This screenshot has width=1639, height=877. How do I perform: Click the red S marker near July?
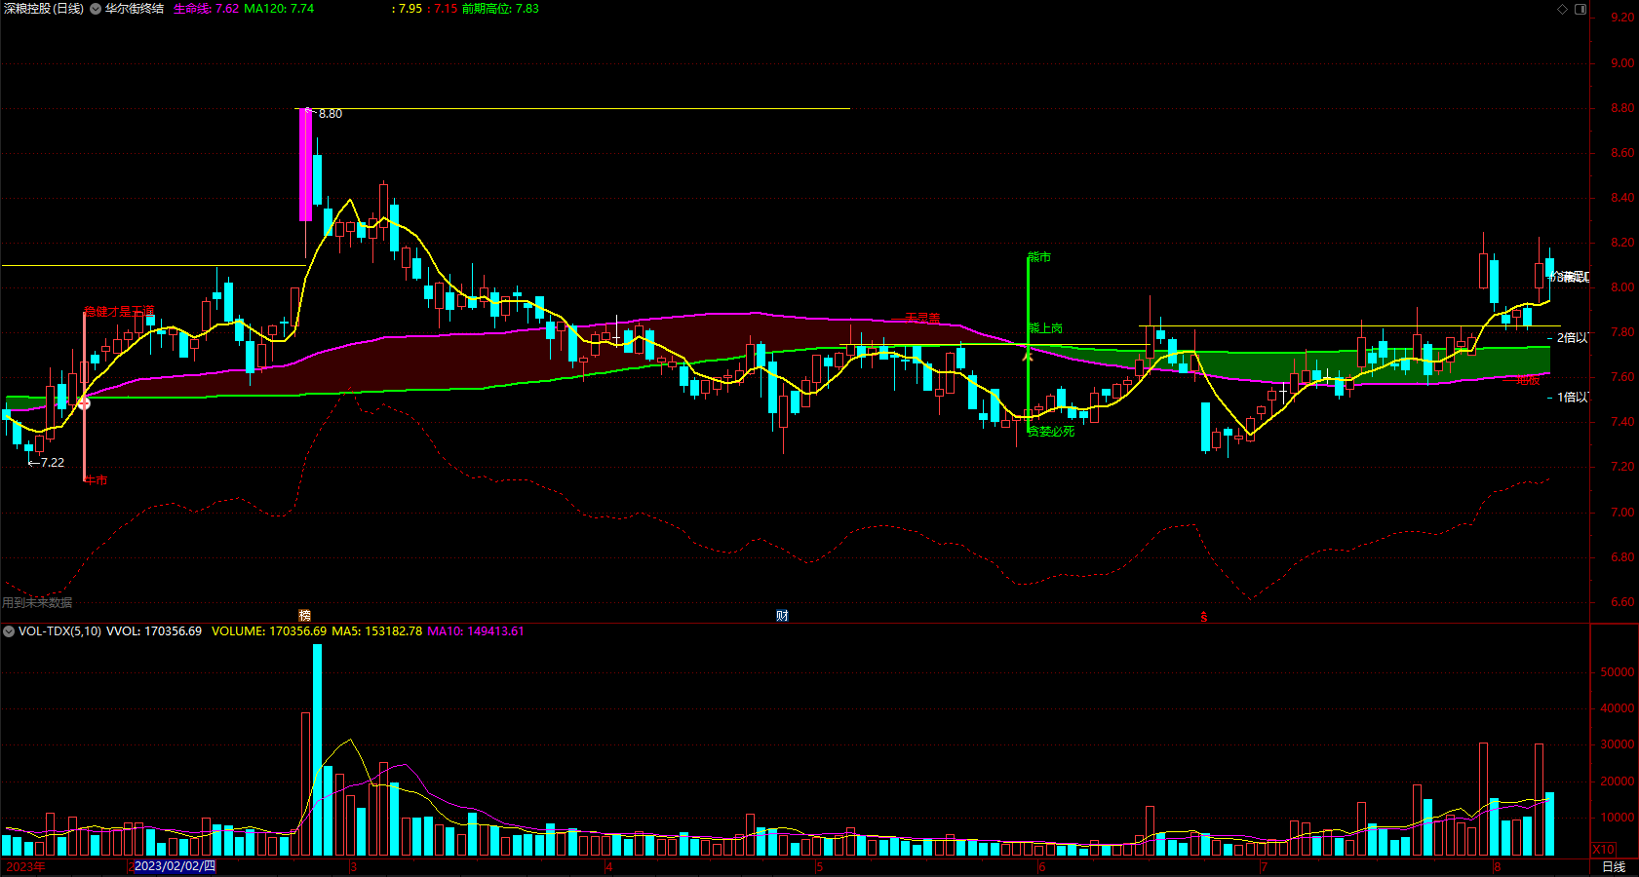point(1203,617)
